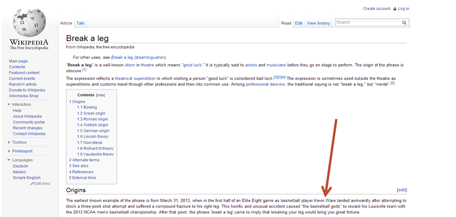Collapse the Interaction sidebar section
Image resolution: width=456 pixels, height=217 pixels.
(x=9, y=105)
